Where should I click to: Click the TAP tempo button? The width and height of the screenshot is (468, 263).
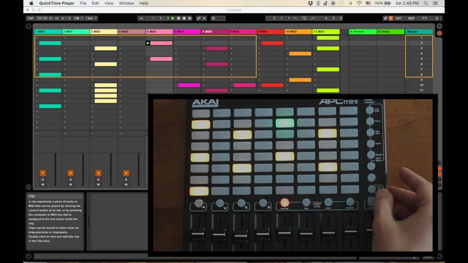click(x=31, y=18)
